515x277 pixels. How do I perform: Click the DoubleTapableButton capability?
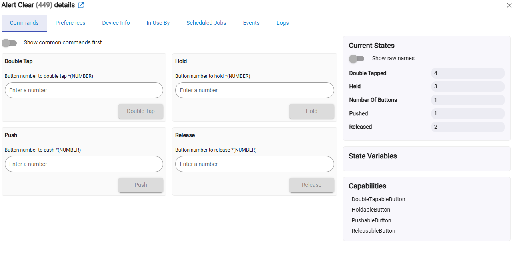point(378,199)
